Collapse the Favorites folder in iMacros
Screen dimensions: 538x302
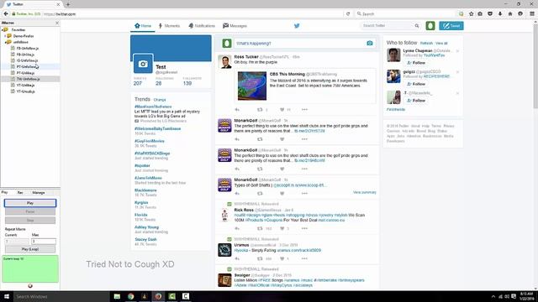[x=2, y=30]
